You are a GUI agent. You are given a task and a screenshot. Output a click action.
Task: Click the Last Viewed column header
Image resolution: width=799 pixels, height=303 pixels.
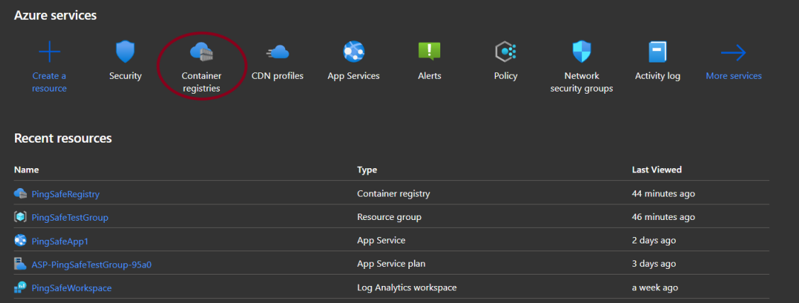pos(656,170)
